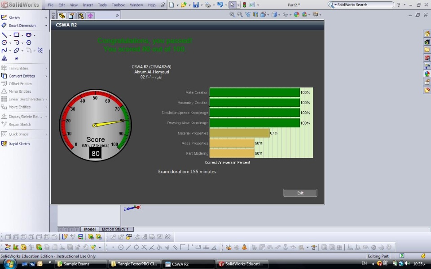The height and width of the screenshot is (269, 431).
Task: Pick the Straight Slot sketch tool
Action: tap(29, 35)
